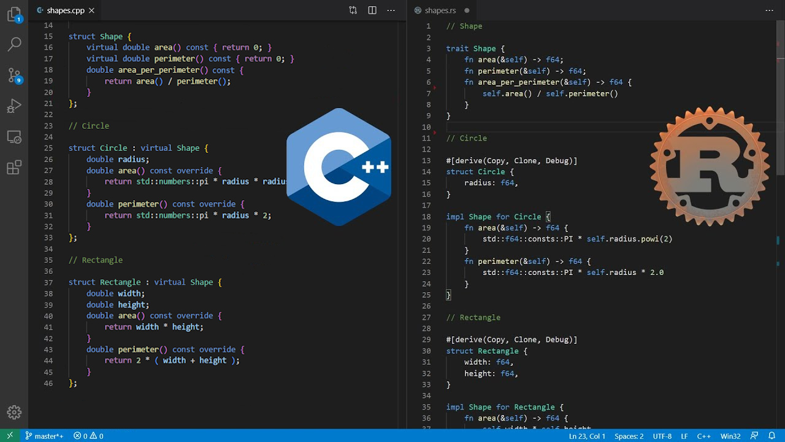The image size is (785, 442).
Task: Click the feedback icon in status bar
Action: (754, 436)
